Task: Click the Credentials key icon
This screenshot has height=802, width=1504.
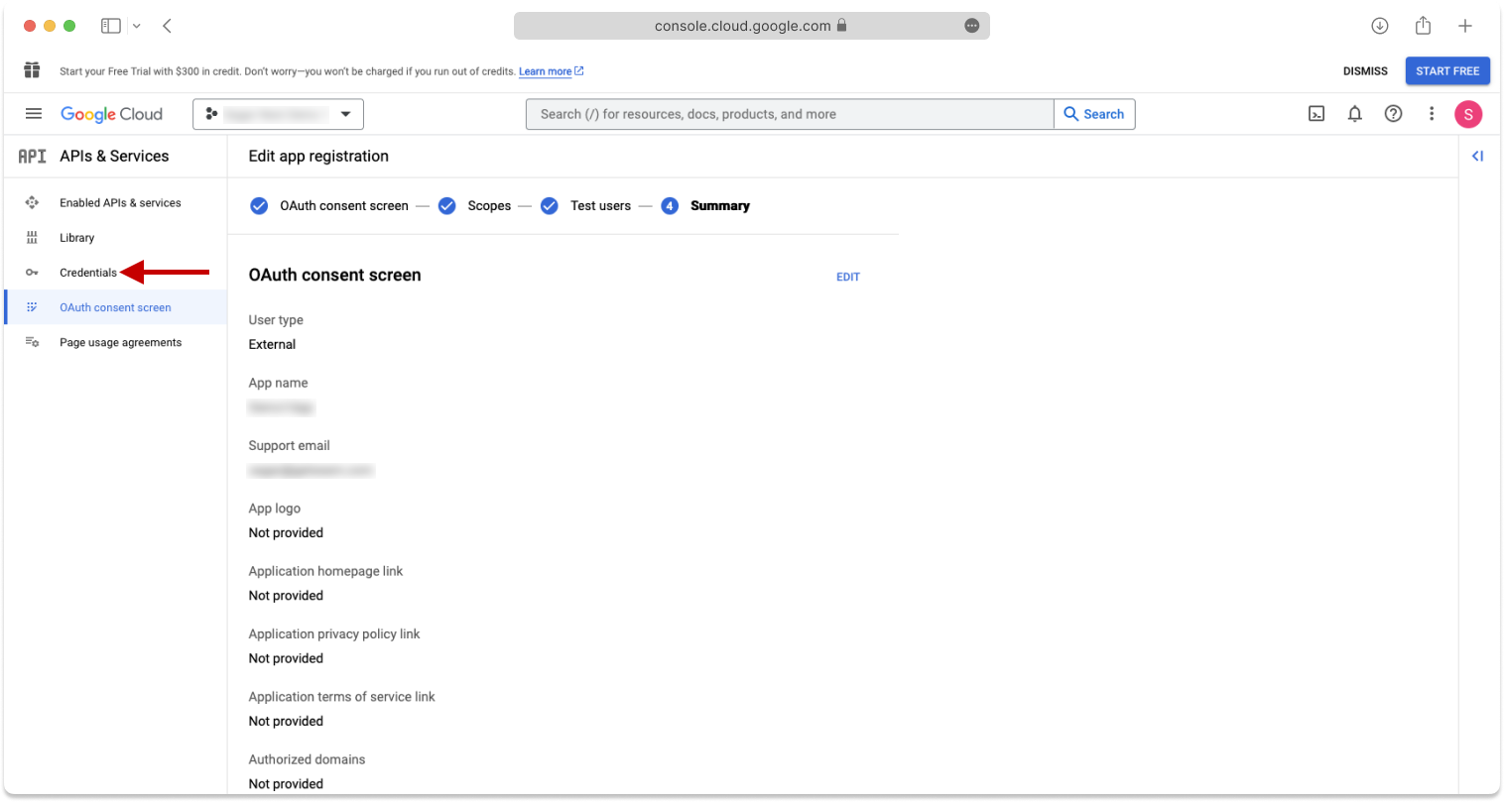Action: (31, 272)
